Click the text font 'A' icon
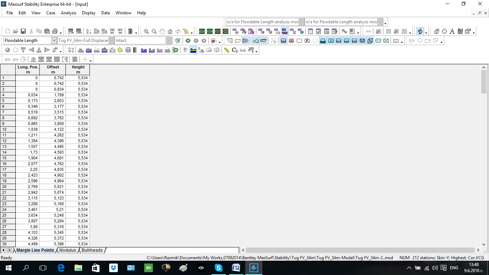 (452, 32)
